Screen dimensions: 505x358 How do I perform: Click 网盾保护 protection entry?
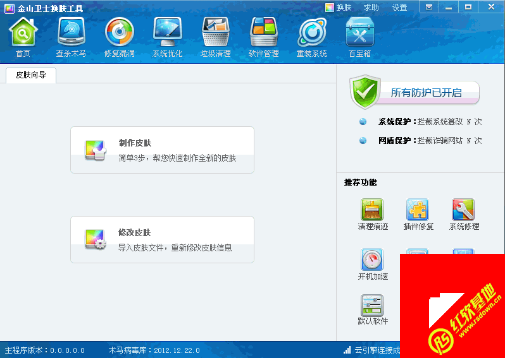pyautogui.click(x=430, y=140)
